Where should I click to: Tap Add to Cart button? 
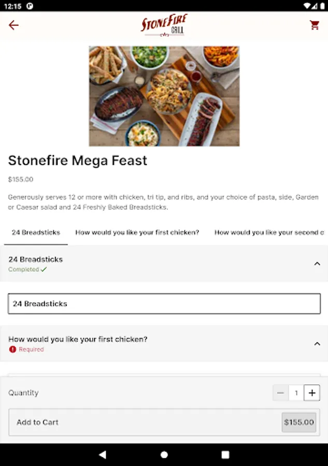[x=164, y=423]
